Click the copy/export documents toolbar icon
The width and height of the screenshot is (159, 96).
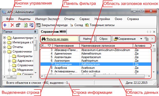coord(31,25)
